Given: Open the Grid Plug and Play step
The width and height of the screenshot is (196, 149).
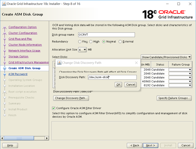Looking at the screenshot, I should click(x=20, y=39).
